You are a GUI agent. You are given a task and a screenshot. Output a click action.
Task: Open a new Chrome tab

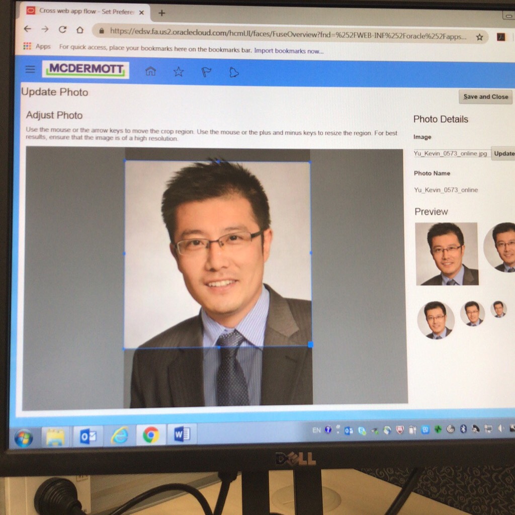[x=161, y=13]
